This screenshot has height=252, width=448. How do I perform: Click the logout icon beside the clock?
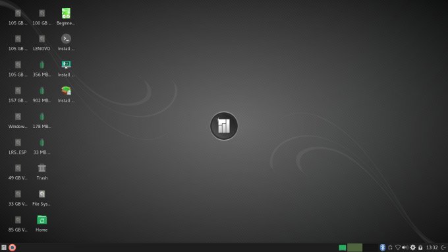point(443,247)
